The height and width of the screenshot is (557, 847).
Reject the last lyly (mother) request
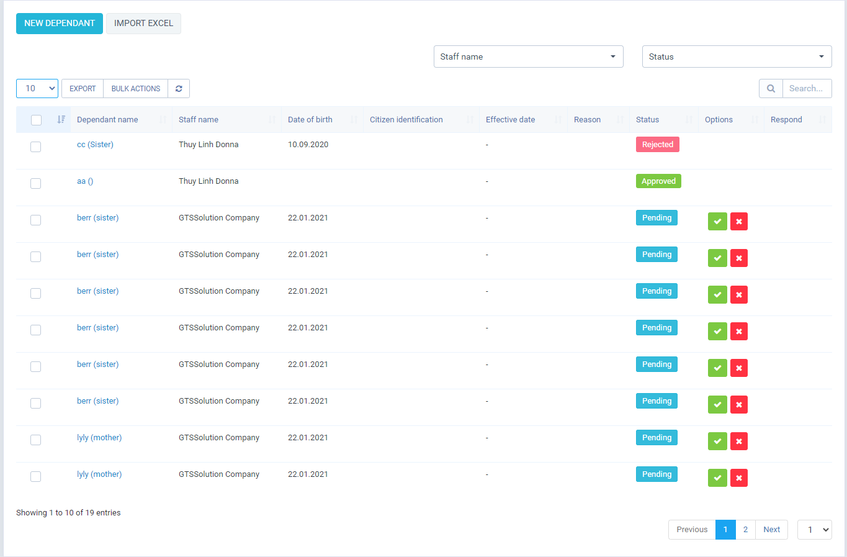tap(738, 478)
